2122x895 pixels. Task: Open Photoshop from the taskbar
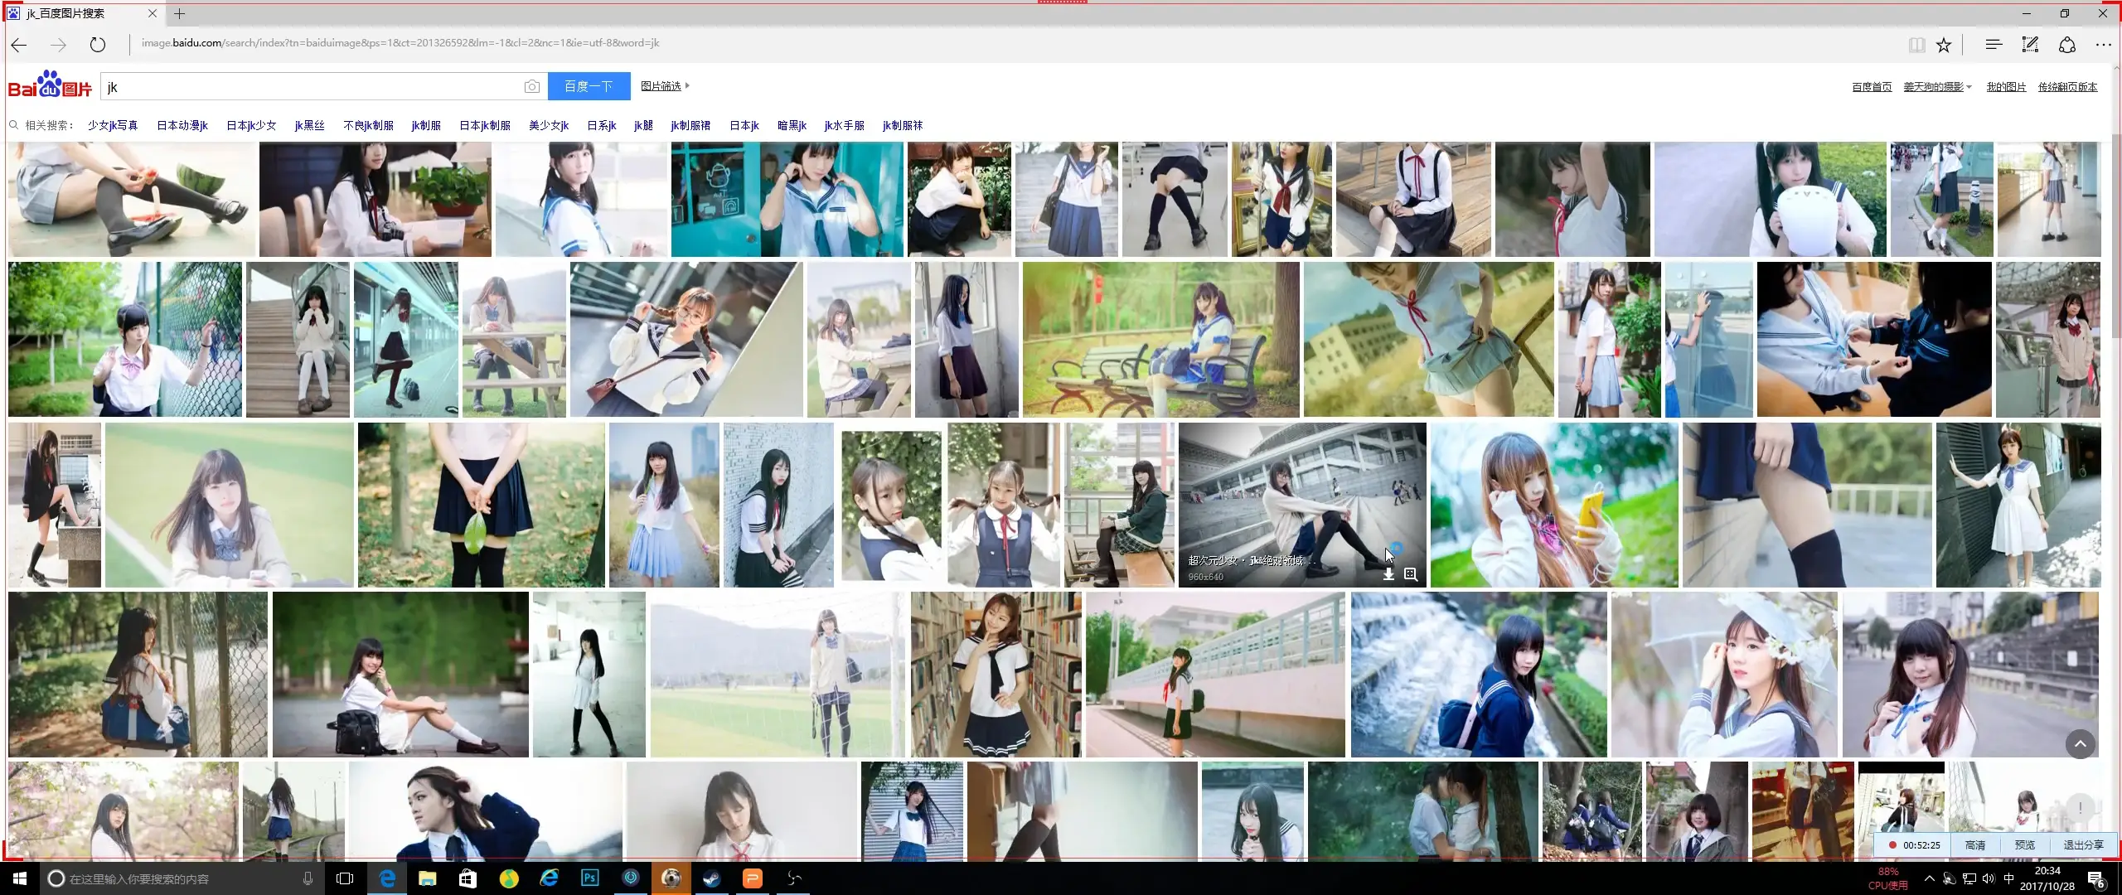(x=590, y=878)
